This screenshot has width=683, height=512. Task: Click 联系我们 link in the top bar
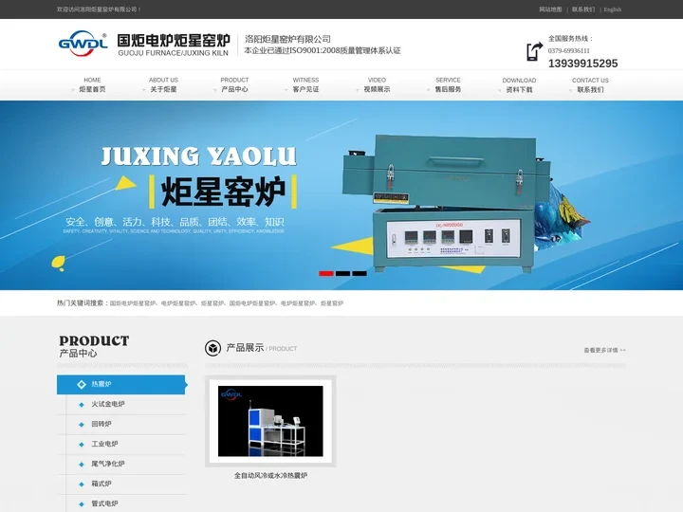583,9
